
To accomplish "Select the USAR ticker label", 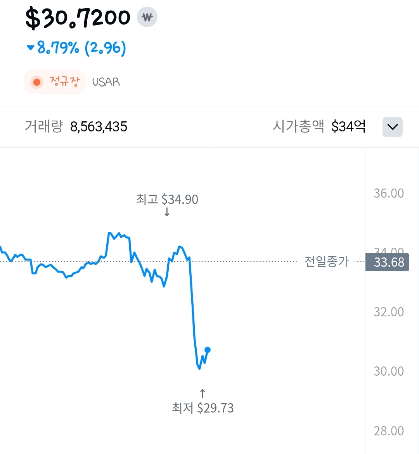I will (x=106, y=82).
